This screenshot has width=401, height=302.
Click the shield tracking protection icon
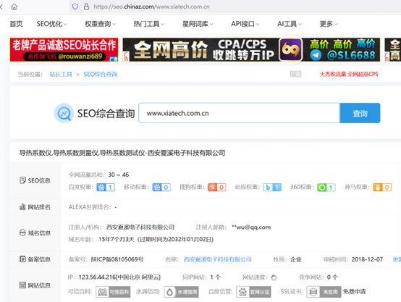click(75, 7)
